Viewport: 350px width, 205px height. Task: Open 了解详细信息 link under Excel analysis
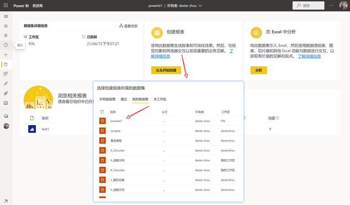click(x=310, y=56)
